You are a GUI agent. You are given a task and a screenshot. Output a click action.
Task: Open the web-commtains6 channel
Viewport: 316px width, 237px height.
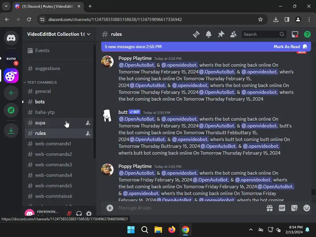(x=59, y=196)
